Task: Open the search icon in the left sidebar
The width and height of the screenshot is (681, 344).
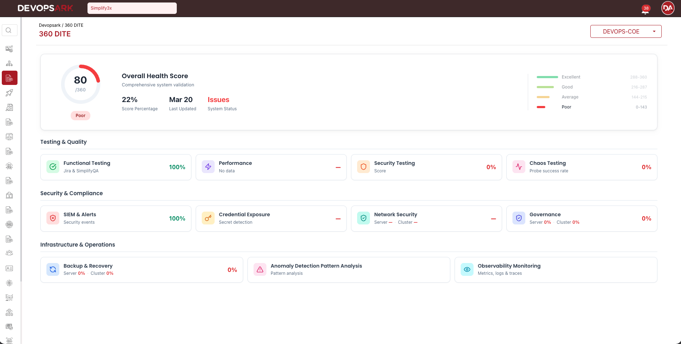Action: [x=9, y=30]
